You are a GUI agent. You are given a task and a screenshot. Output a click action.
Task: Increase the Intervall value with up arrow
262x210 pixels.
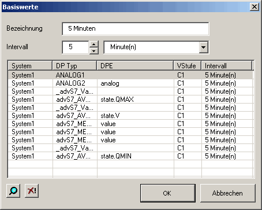[94, 44]
